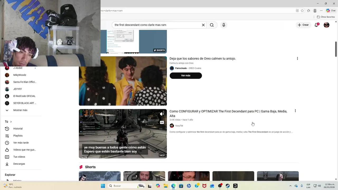Toggle closed captions on the video preview
The height and width of the screenshot is (190, 338).
[162, 122]
